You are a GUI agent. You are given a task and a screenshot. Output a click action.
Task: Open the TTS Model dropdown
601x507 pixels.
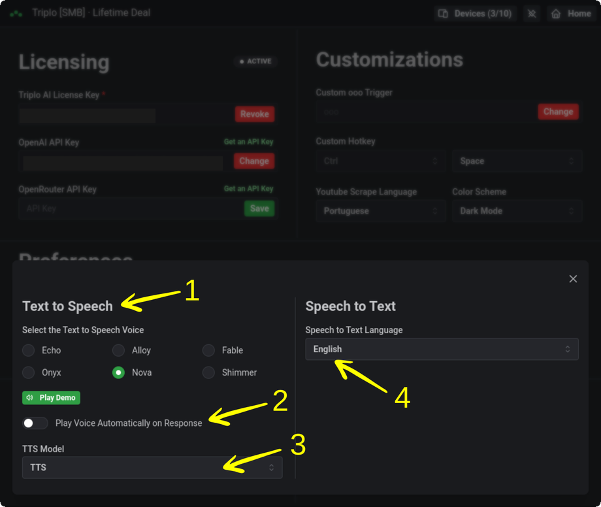152,468
